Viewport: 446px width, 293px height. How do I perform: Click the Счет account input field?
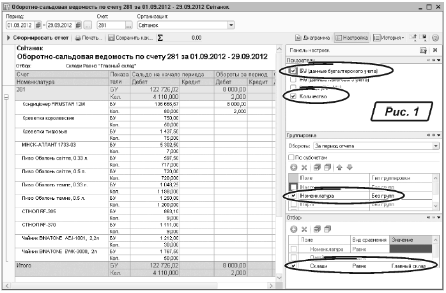(x=109, y=25)
